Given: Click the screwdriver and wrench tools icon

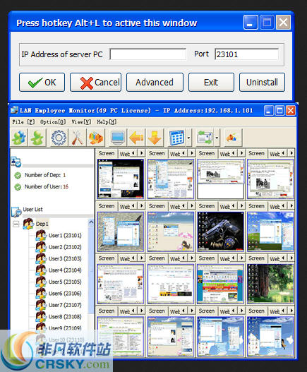Looking at the screenshot, I should [x=78, y=138].
